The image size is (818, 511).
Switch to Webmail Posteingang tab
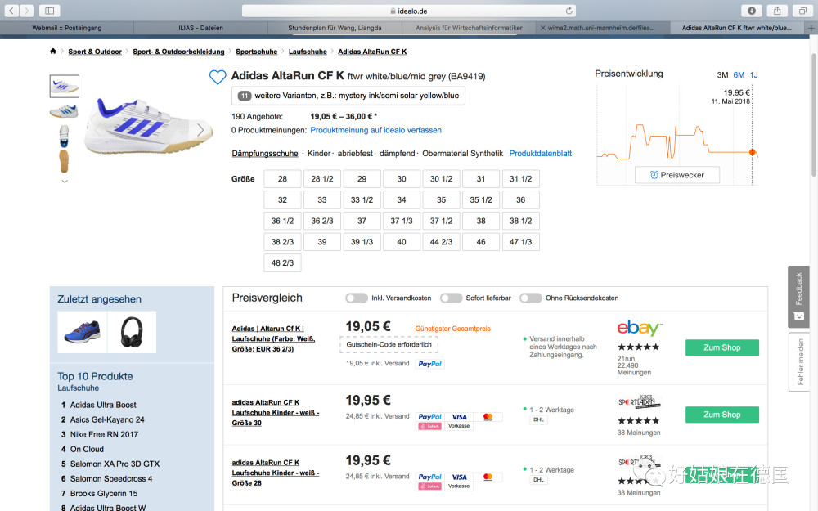pos(67,28)
